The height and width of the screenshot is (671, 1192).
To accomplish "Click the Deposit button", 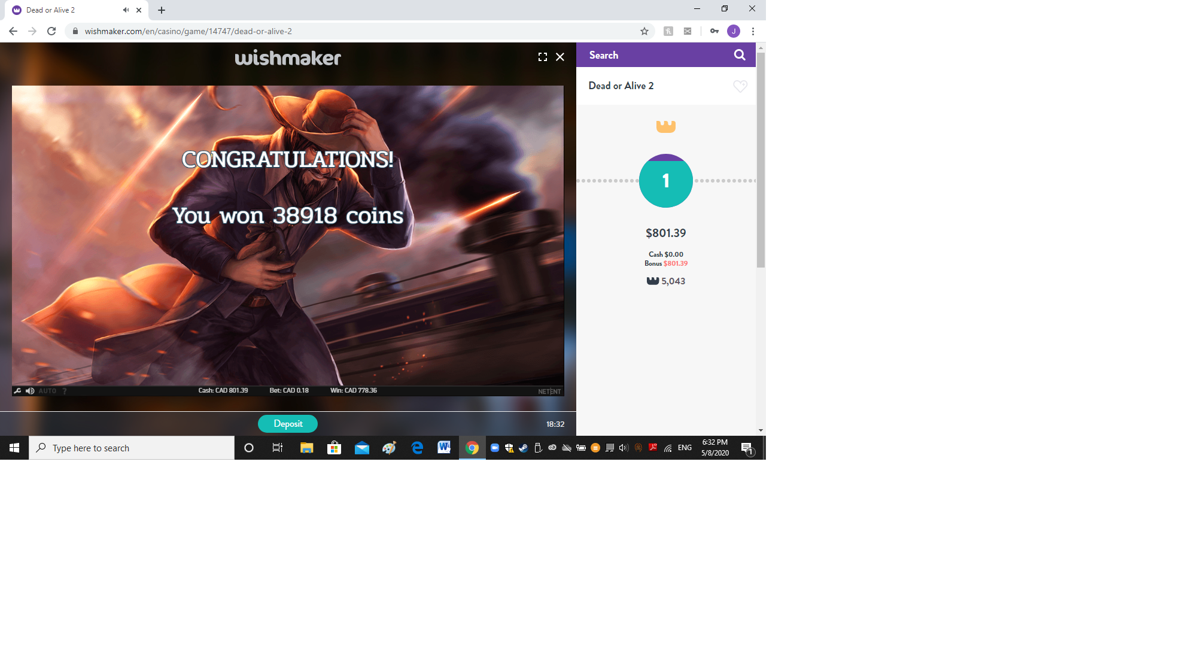I will click(288, 424).
